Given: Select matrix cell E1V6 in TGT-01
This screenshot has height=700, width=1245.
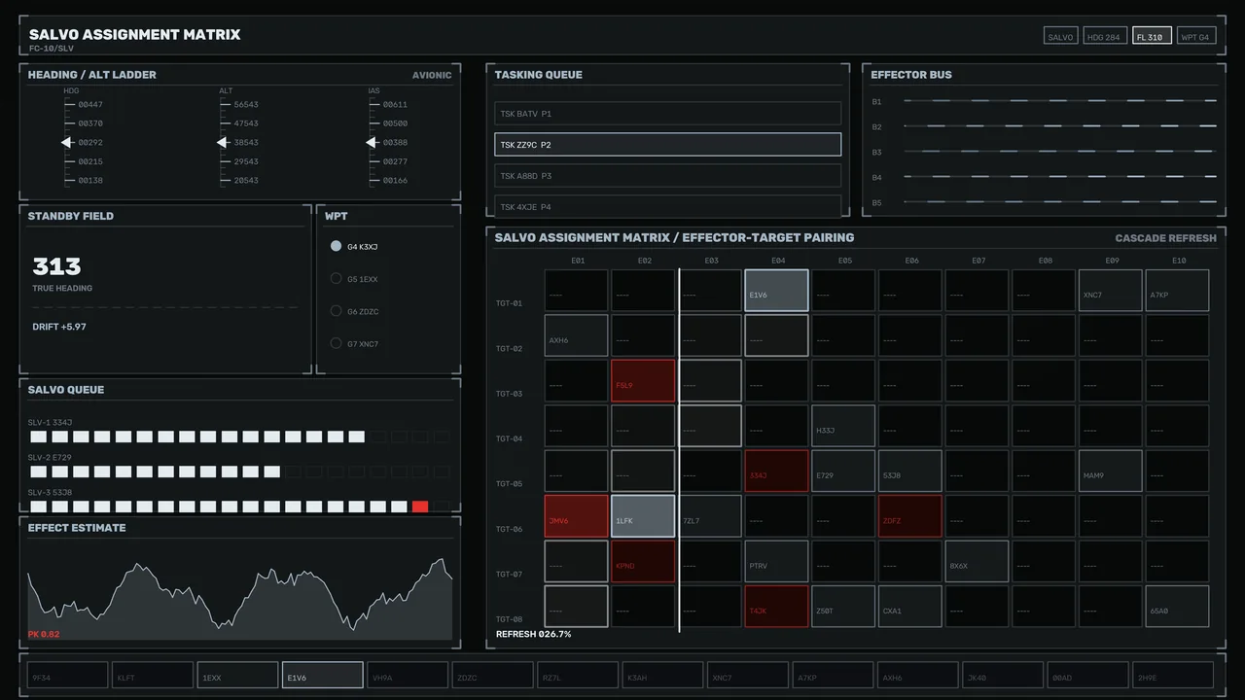Looking at the screenshot, I should coord(776,291).
